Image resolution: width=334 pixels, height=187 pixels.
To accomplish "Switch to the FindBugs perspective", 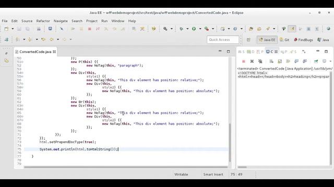I will click(x=303, y=39).
